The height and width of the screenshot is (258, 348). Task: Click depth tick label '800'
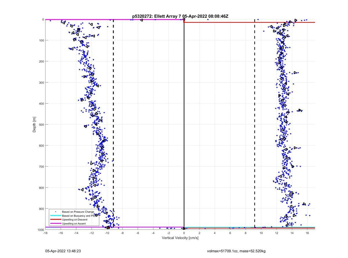coord(41,188)
